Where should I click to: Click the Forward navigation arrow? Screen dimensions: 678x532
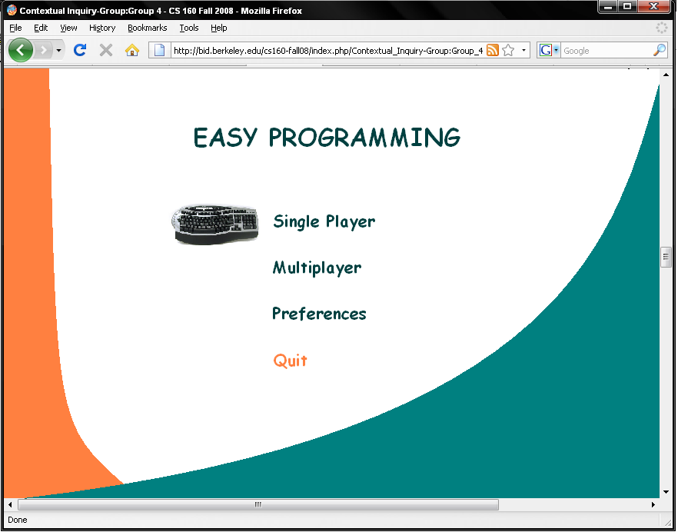(43, 50)
